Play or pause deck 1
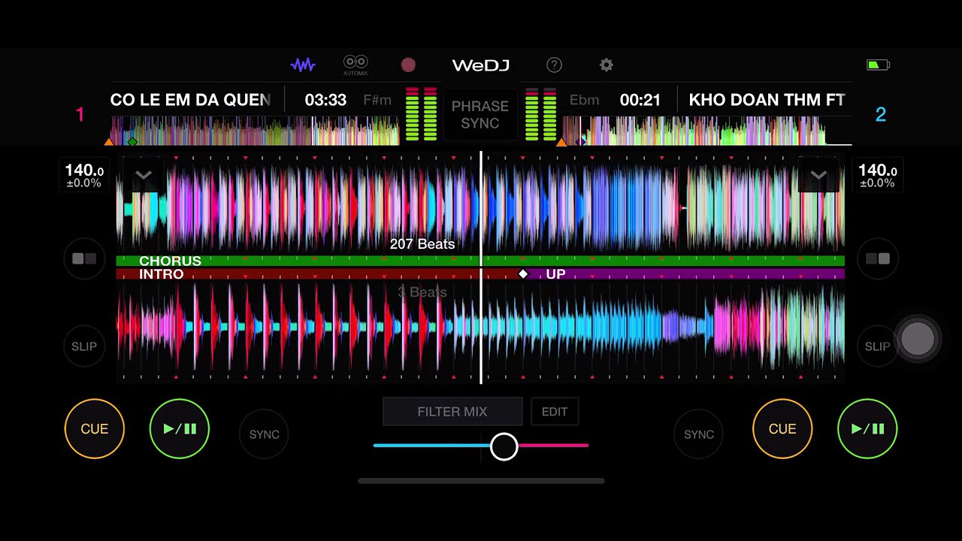The height and width of the screenshot is (541, 962). point(180,429)
